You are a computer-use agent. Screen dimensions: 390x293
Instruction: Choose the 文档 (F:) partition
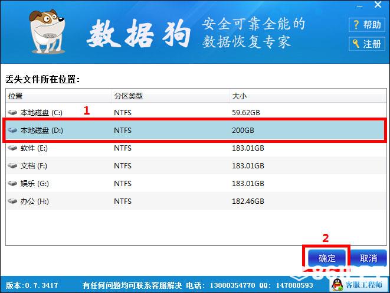click(x=196, y=165)
